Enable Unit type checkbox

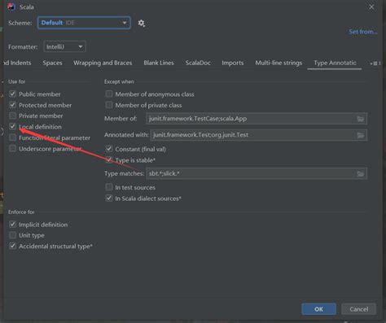(x=12, y=235)
